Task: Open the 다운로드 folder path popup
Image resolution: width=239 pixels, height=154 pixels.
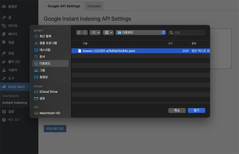Action: click(141, 33)
